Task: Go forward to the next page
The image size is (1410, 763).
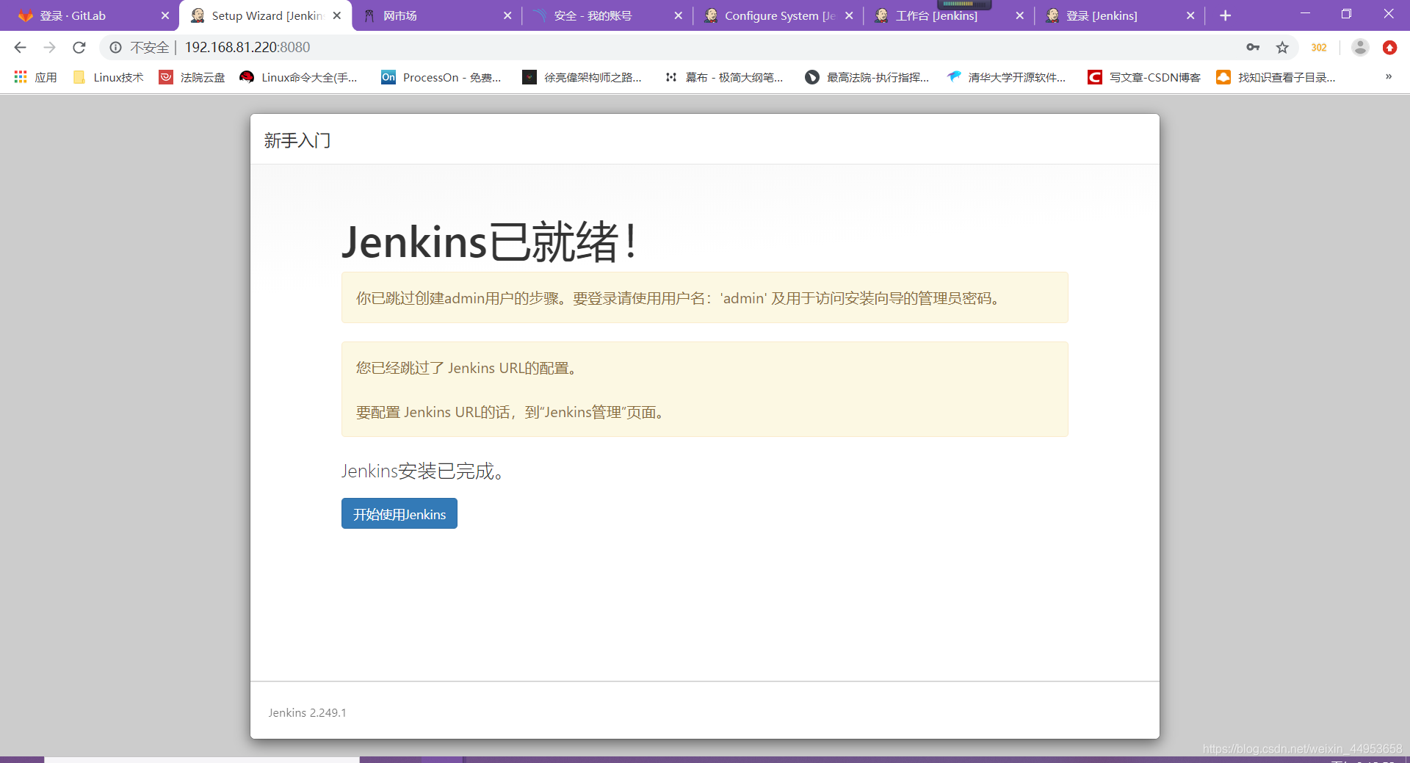Action: pyautogui.click(x=49, y=48)
